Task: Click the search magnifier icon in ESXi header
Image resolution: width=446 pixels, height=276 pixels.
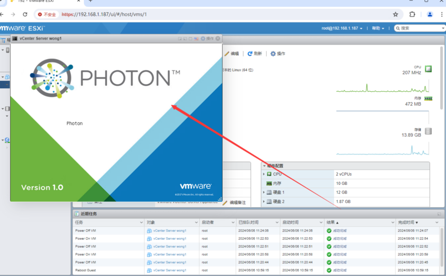Action: coord(398,28)
